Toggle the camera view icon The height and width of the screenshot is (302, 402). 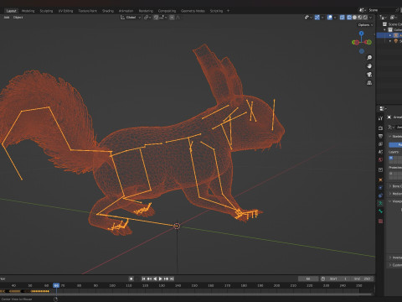pos(369,75)
